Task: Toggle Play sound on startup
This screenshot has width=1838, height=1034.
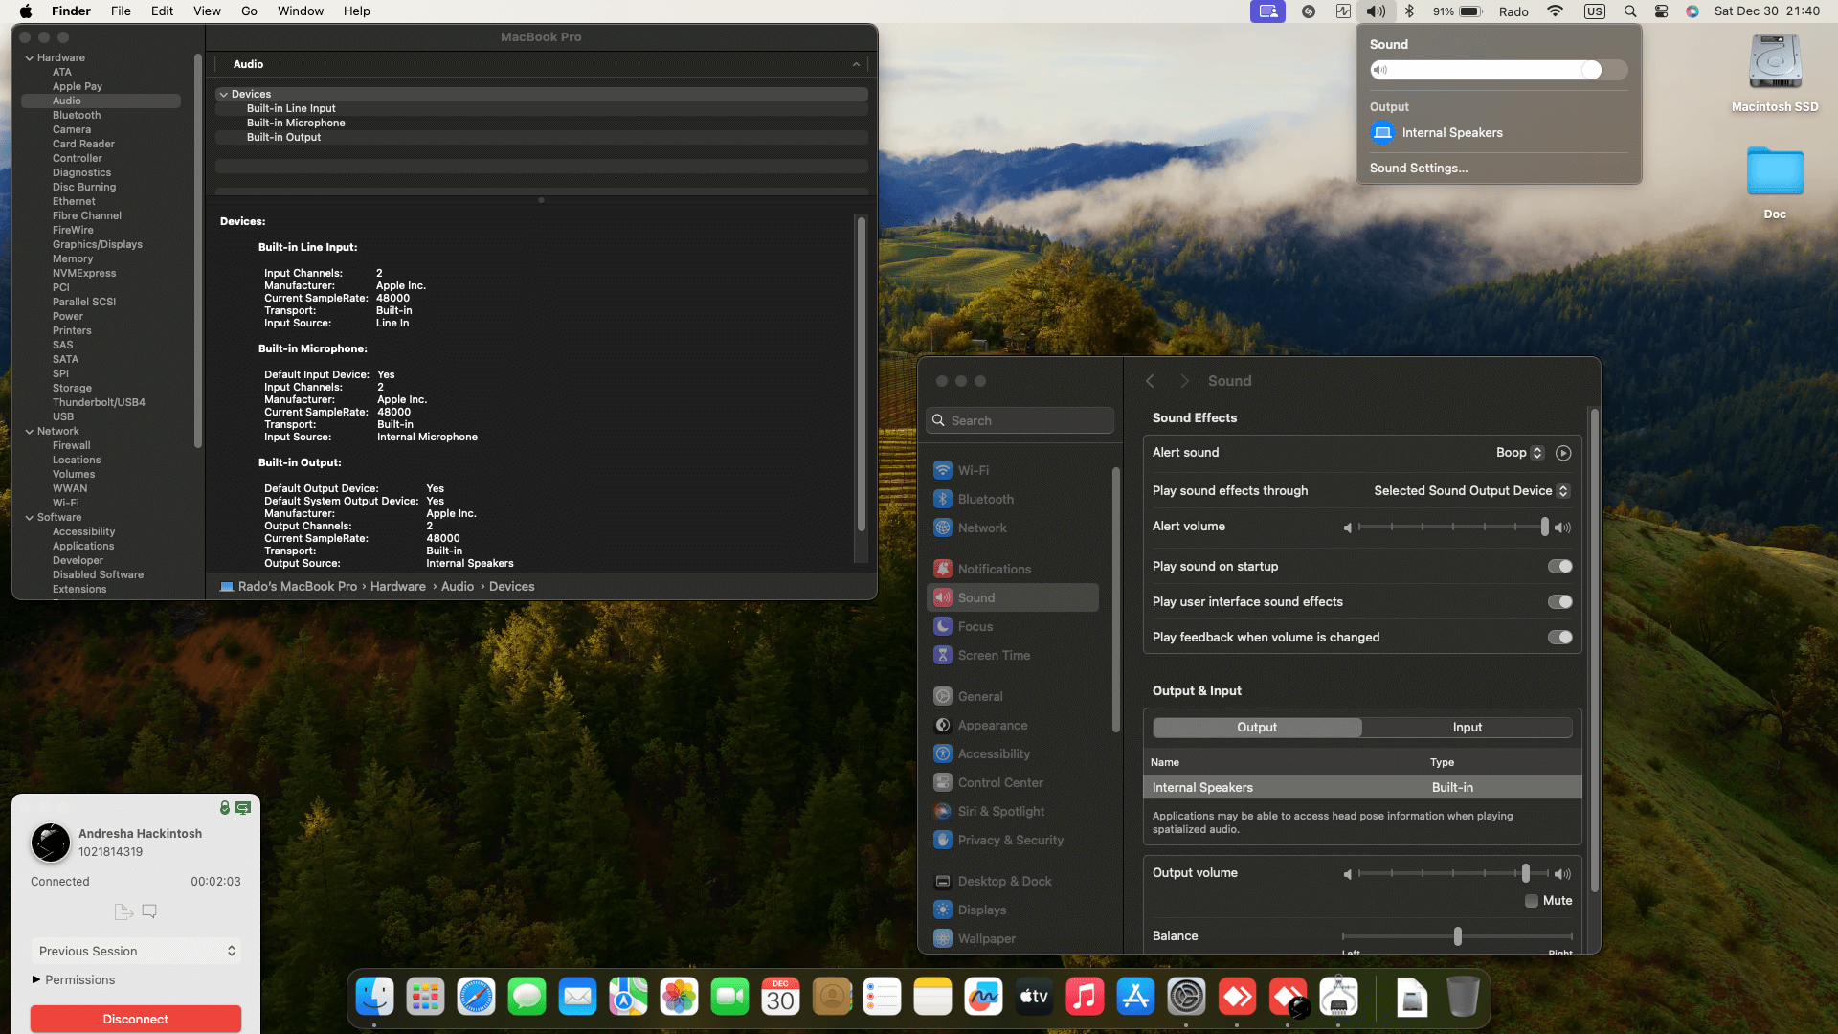Action: coord(1559,567)
